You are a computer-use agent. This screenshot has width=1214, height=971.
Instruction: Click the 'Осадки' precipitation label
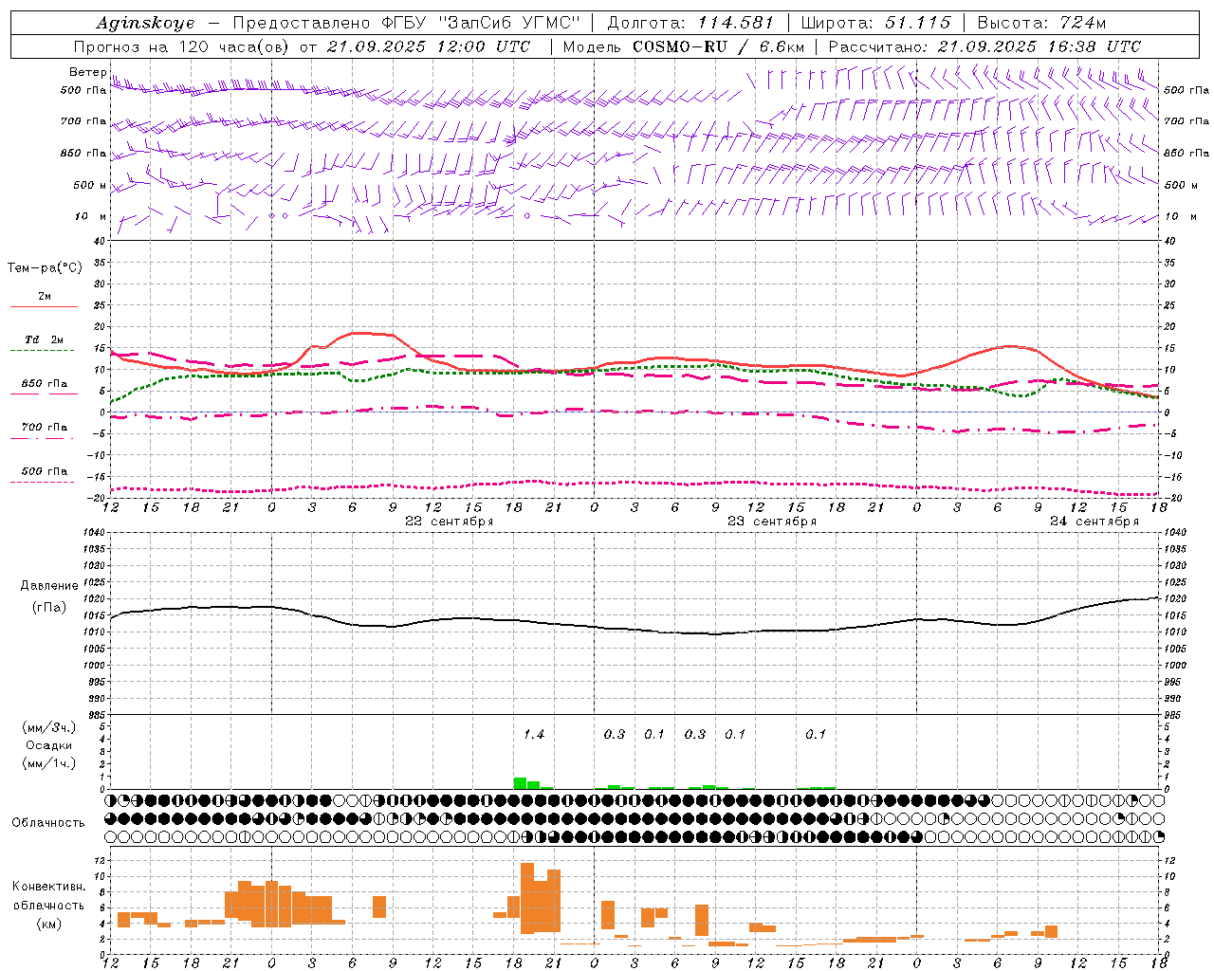tap(49, 745)
